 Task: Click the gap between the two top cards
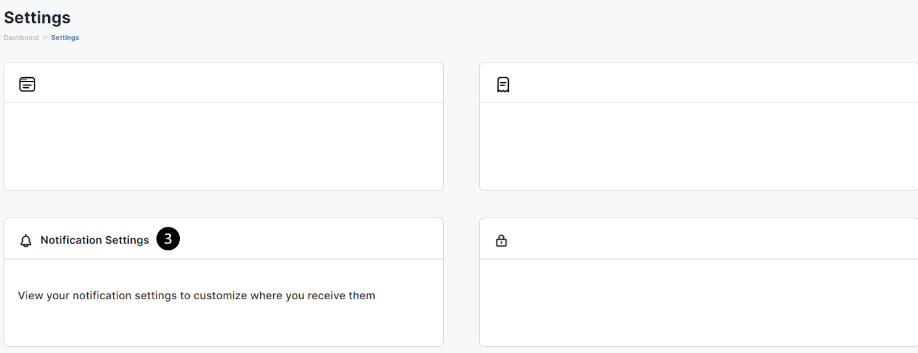[461, 126]
